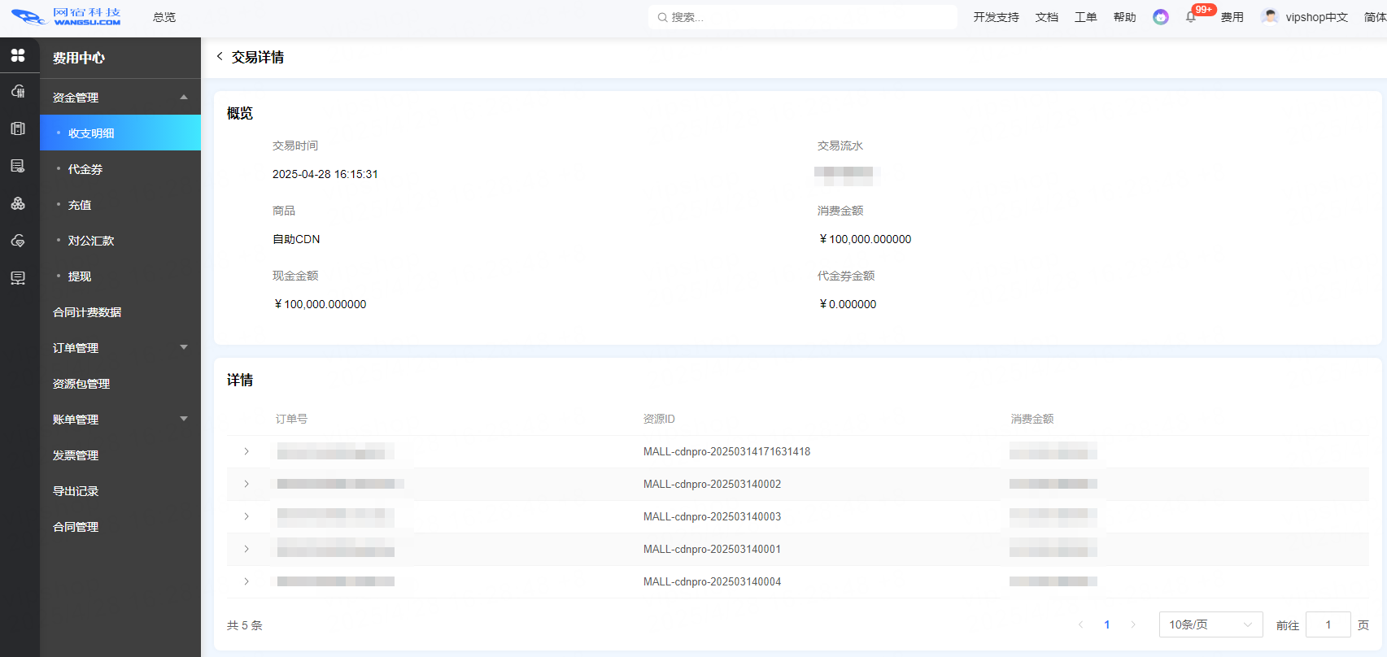Open the monitor/report icon at the rail bottom
The height and width of the screenshot is (657, 1387).
[18, 278]
